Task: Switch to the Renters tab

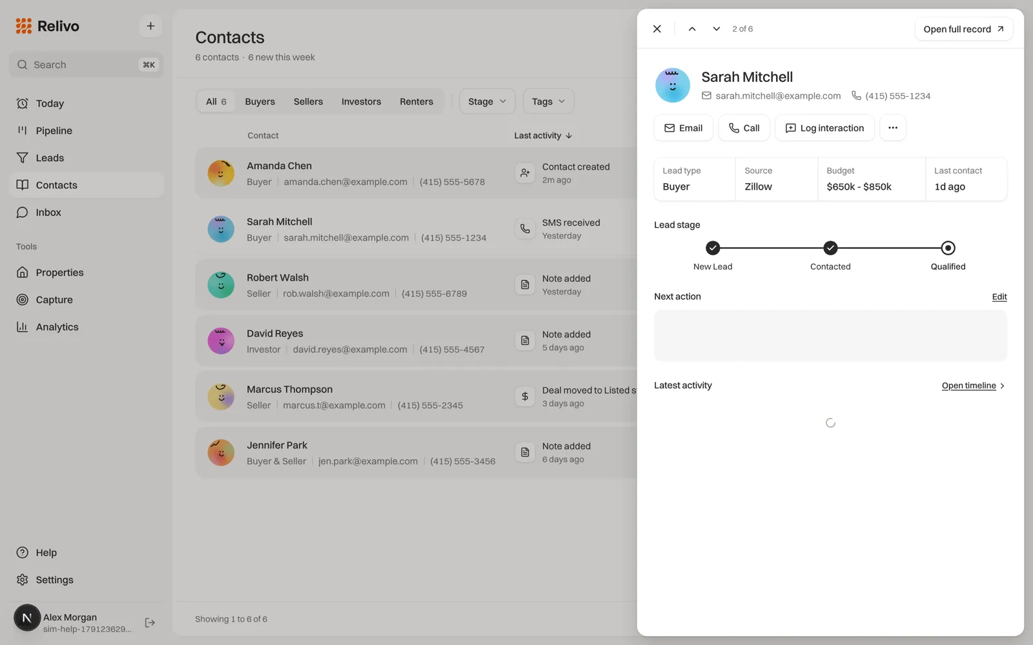Action: [x=416, y=101]
